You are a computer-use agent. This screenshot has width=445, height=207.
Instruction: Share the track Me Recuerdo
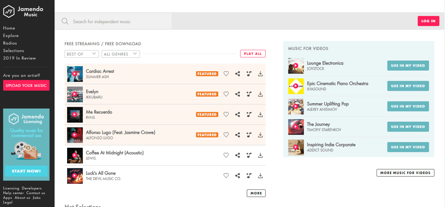(237, 114)
